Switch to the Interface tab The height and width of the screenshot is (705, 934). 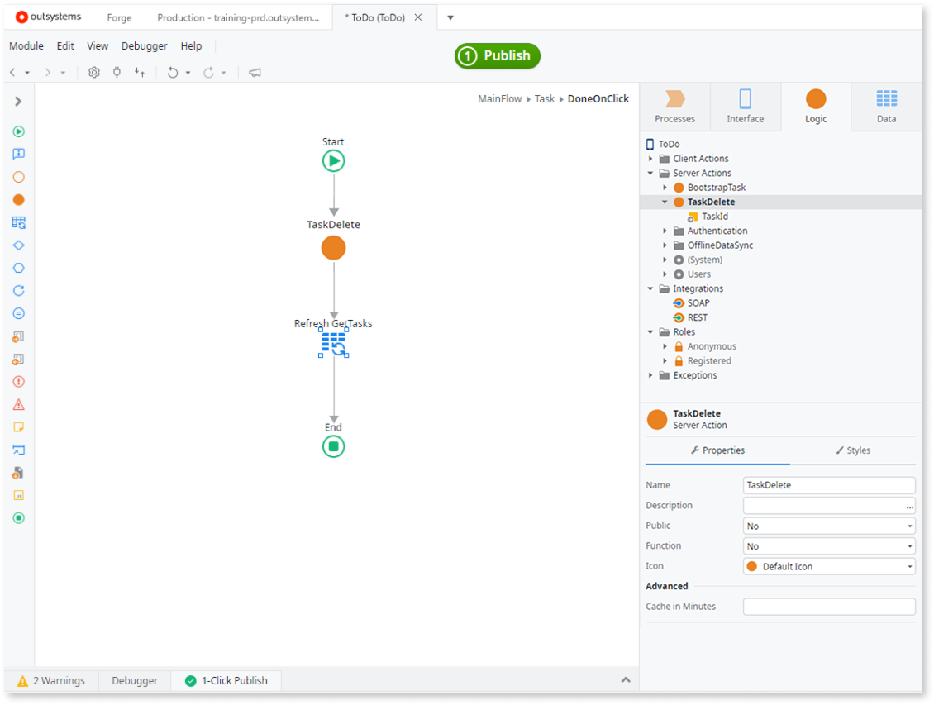pyautogui.click(x=745, y=106)
